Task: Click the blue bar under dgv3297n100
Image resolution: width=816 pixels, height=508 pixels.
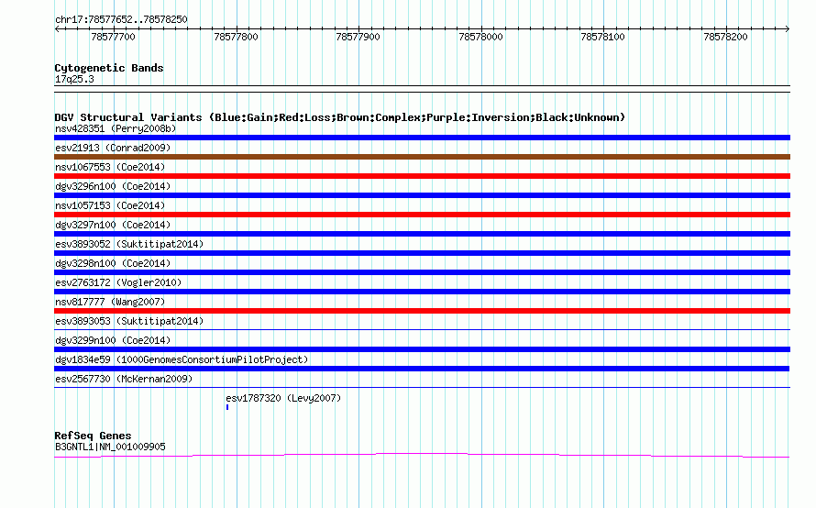Action: pos(422,234)
